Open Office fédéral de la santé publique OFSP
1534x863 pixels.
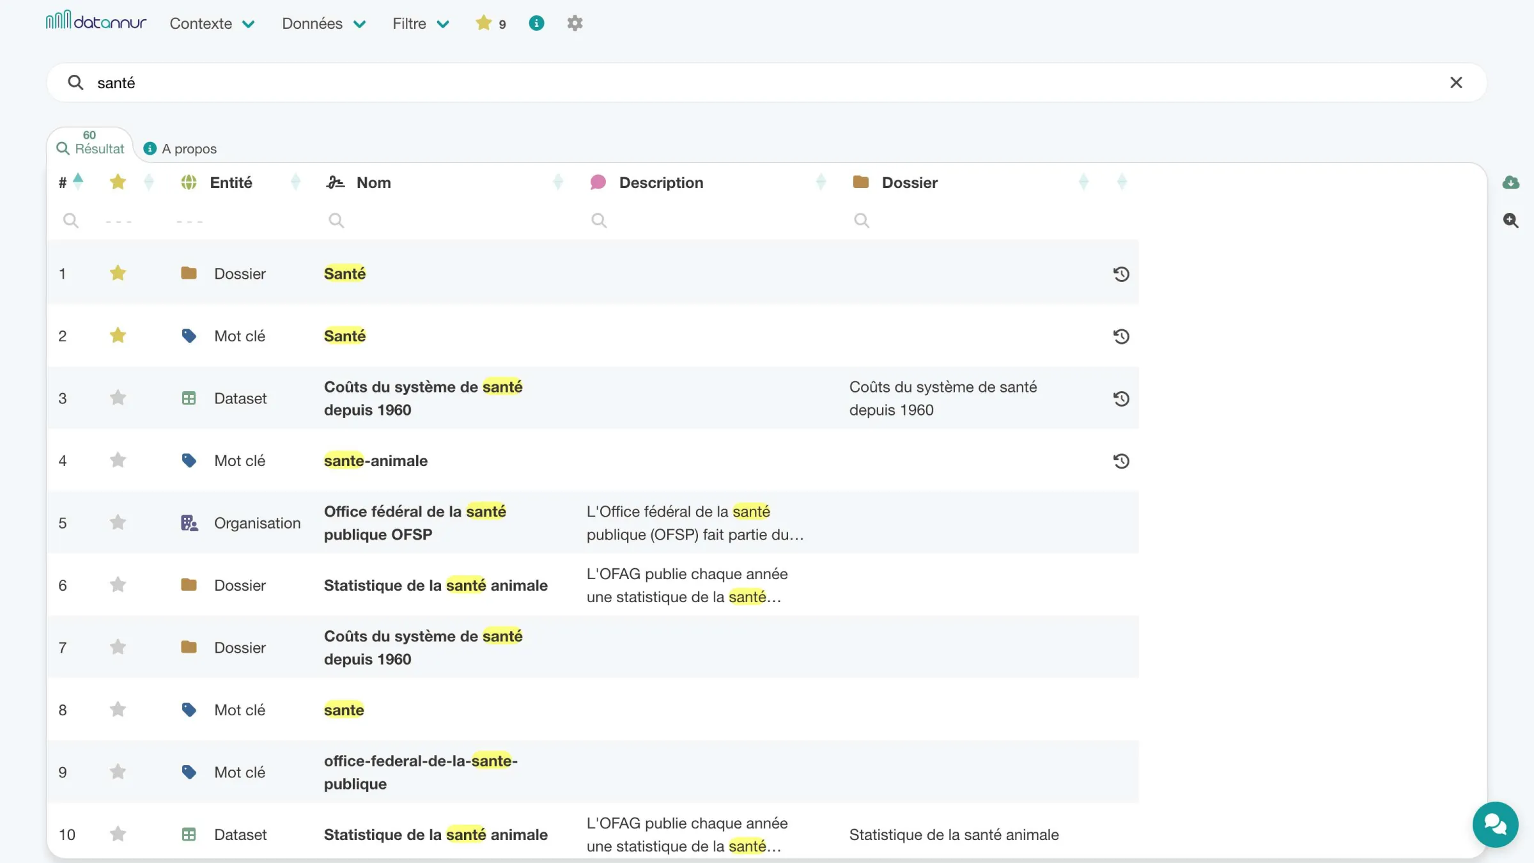coord(415,523)
